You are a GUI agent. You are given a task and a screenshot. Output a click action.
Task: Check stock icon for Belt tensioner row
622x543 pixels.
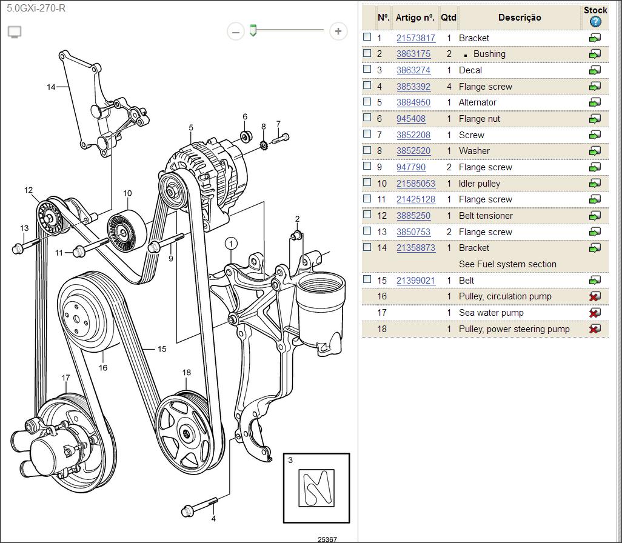point(595,216)
